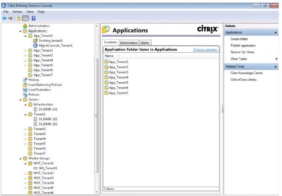Viewport: 282px width, 196px height.
Task: Expand the App_Tenant2 tree node
Action: point(26,51)
